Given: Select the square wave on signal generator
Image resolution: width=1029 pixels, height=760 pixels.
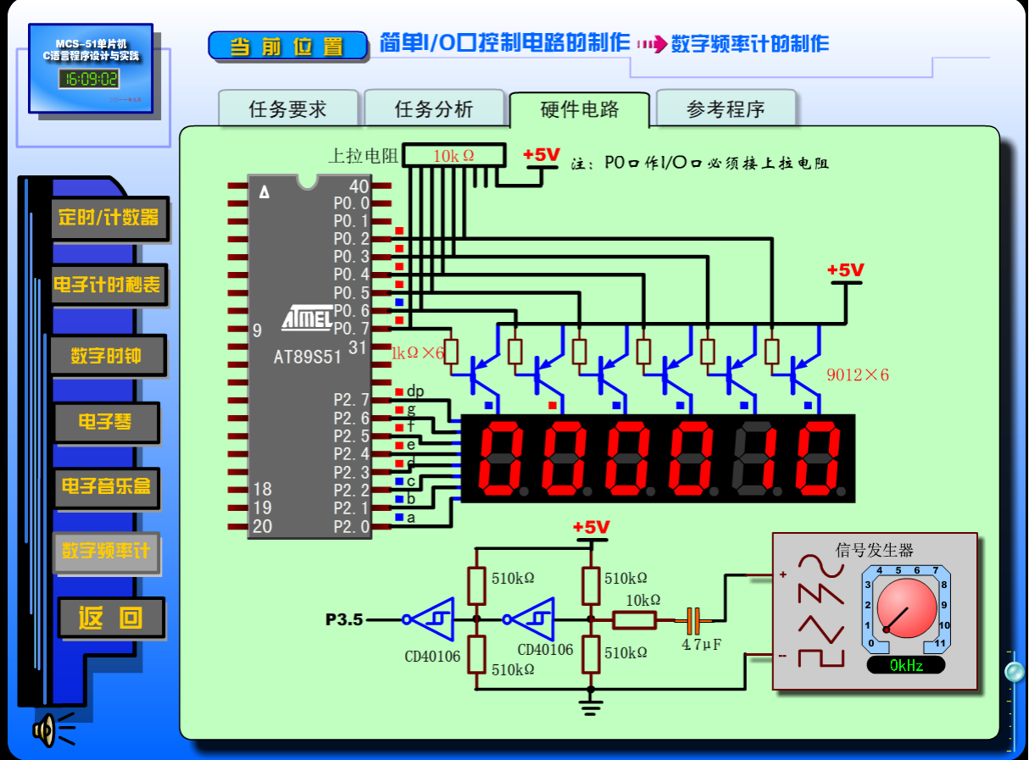Looking at the screenshot, I should click(x=820, y=660).
